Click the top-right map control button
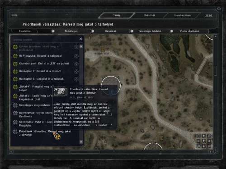Viewport: 226px width, 169px height. pos(209,136)
